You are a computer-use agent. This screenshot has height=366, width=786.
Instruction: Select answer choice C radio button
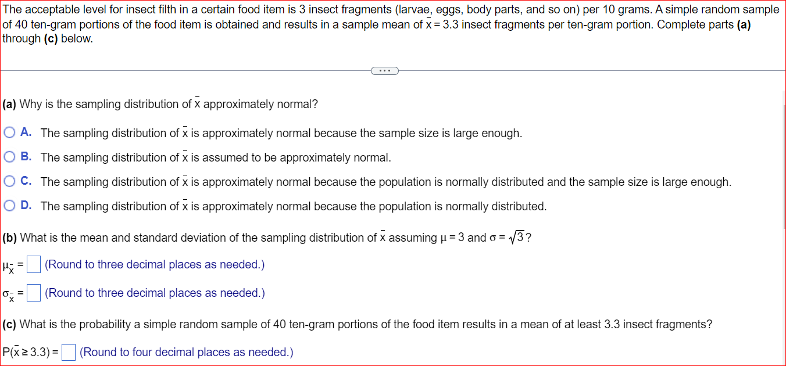point(9,181)
